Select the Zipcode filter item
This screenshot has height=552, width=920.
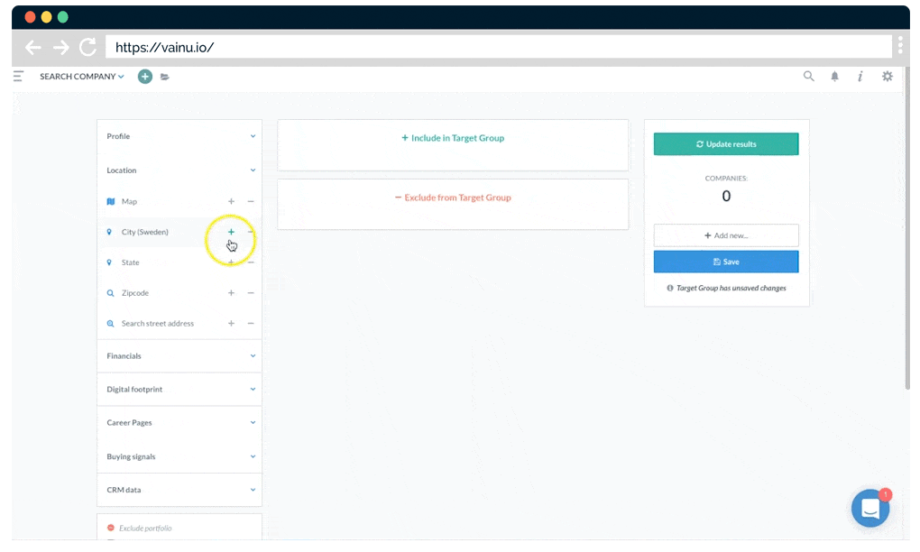[135, 293]
